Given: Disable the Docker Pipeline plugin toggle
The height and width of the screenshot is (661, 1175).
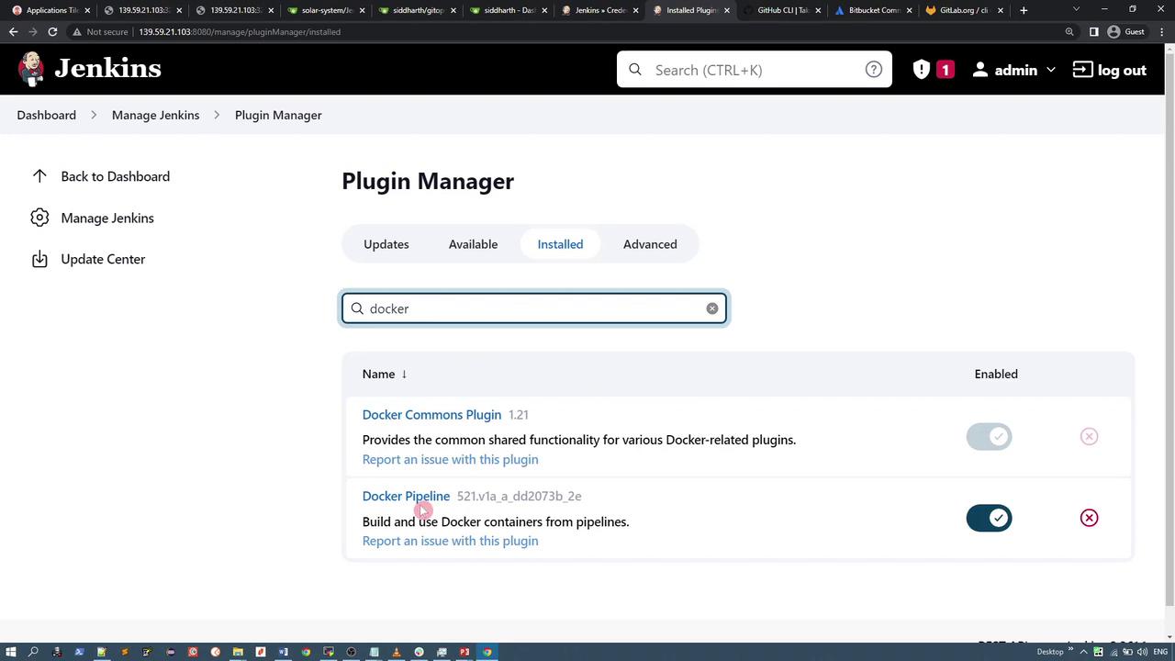Looking at the screenshot, I should pos(989,518).
